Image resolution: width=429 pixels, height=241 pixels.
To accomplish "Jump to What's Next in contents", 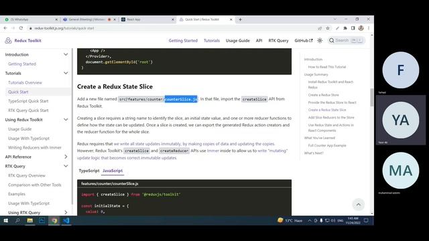I will pos(314,153).
